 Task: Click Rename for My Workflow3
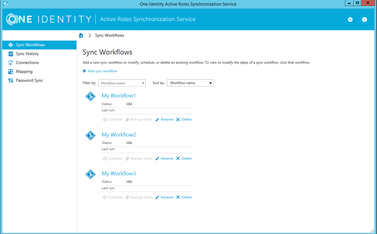(x=167, y=198)
